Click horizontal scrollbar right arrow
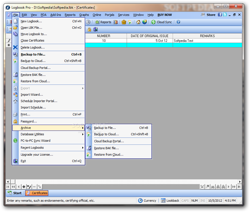The image size is (250, 212). 240,182
